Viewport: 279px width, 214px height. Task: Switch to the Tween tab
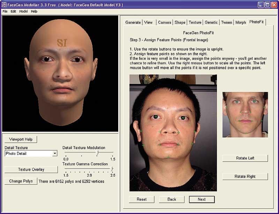[x=226, y=22]
